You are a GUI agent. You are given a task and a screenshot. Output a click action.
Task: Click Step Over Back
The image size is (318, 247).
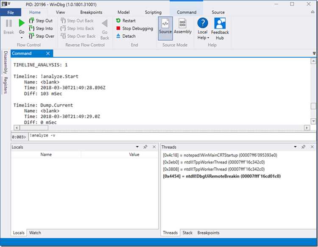click(78, 36)
